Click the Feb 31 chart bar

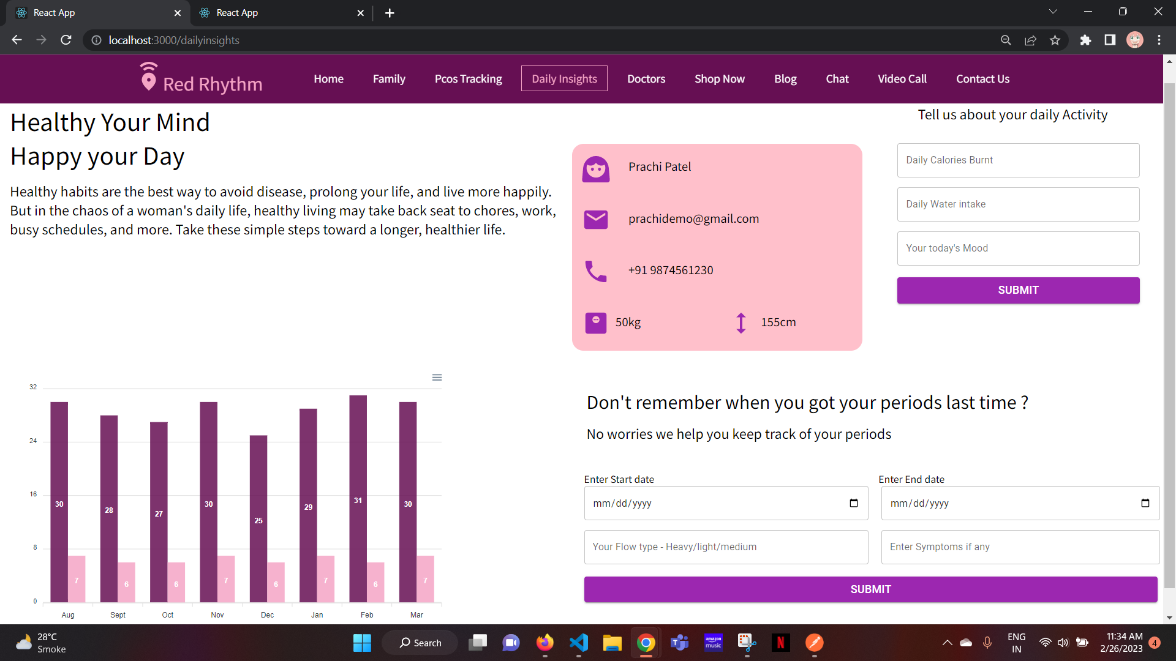(358, 499)
